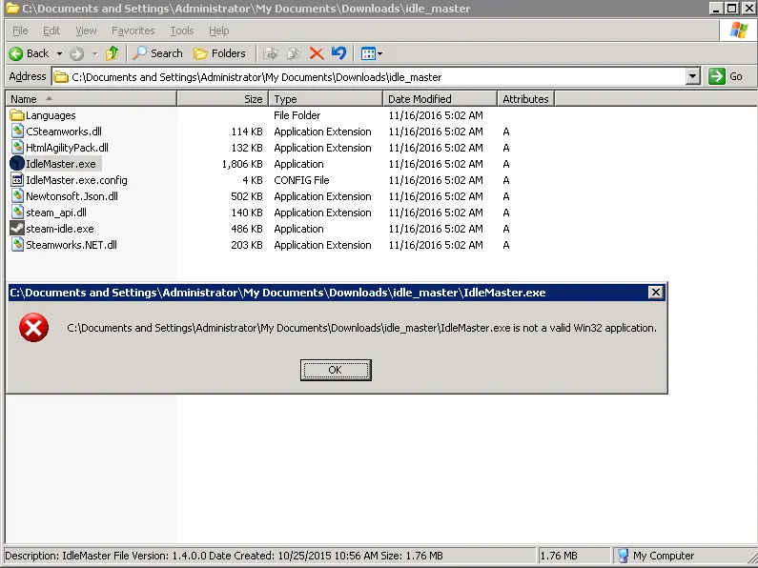The height and width of the screenshot is (568, 758).
Task: Go up one folder level icon
Action: pyautogui.click(x=113, y=53)
